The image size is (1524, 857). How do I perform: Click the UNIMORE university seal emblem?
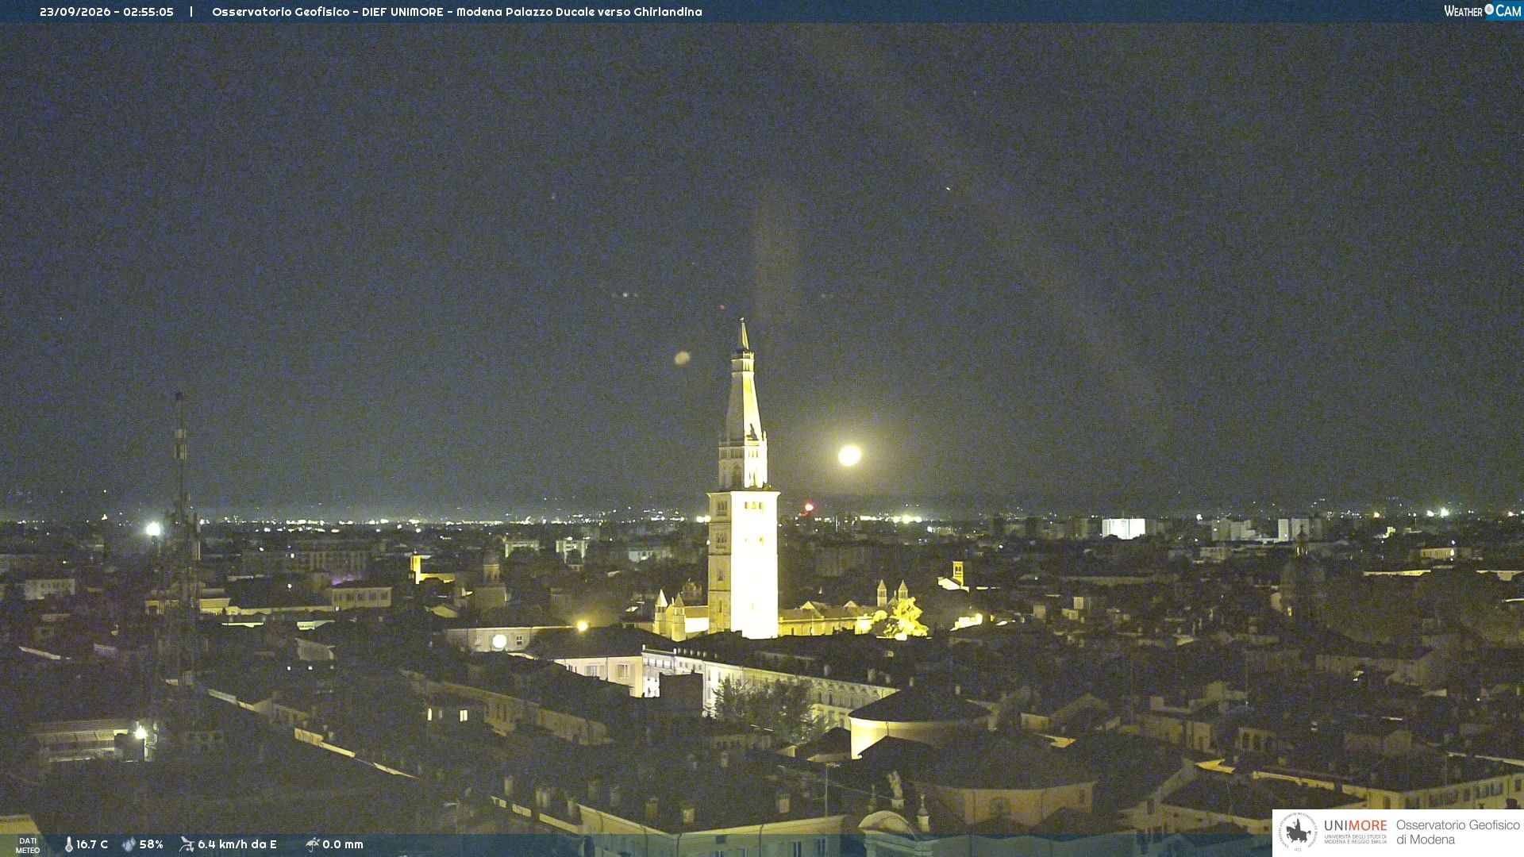click(x=1298, y=832)
